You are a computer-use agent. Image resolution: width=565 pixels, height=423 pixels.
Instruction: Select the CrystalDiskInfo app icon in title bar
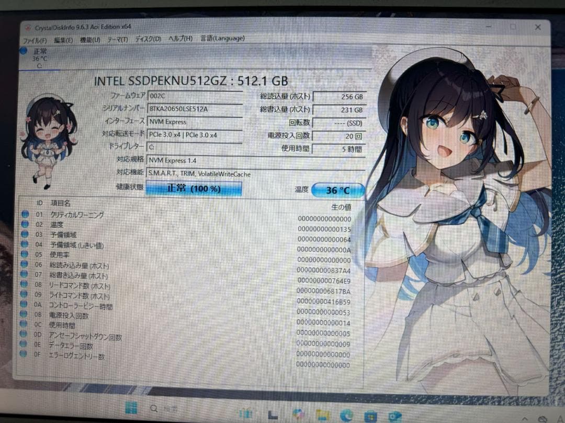29,26
